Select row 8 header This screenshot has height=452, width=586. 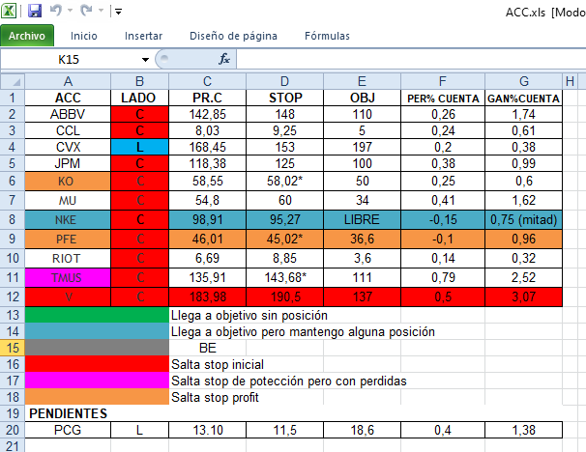point(13,219)
